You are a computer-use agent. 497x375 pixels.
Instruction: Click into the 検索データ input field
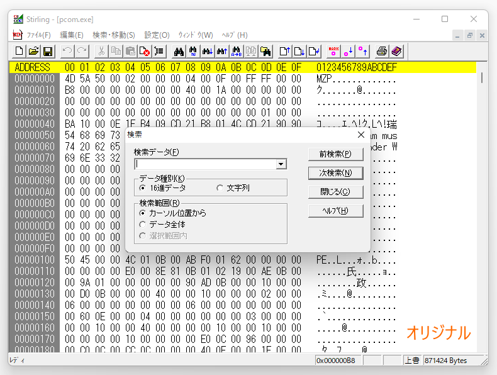coord(205,164)
